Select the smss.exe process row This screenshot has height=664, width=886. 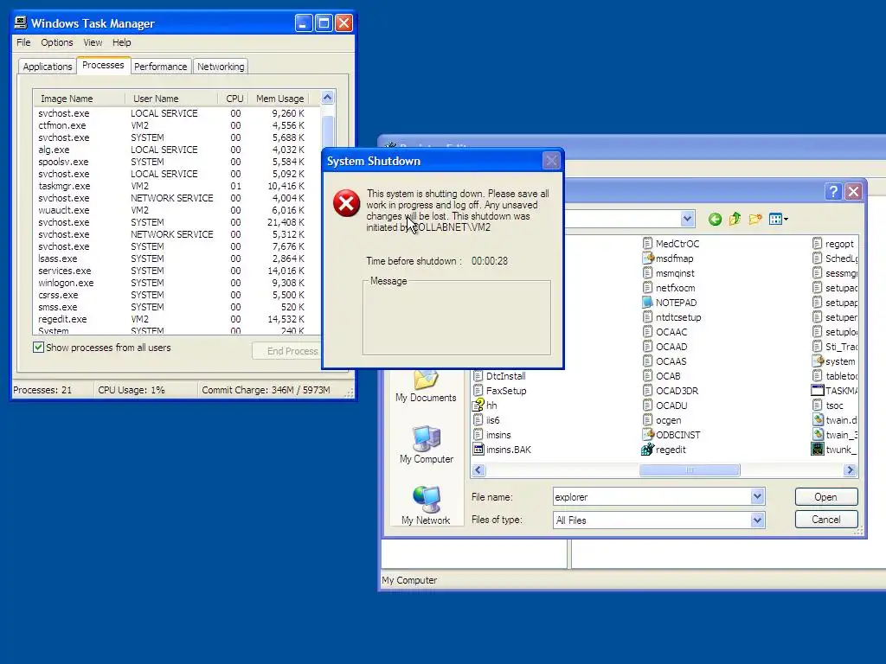point(177,307)
